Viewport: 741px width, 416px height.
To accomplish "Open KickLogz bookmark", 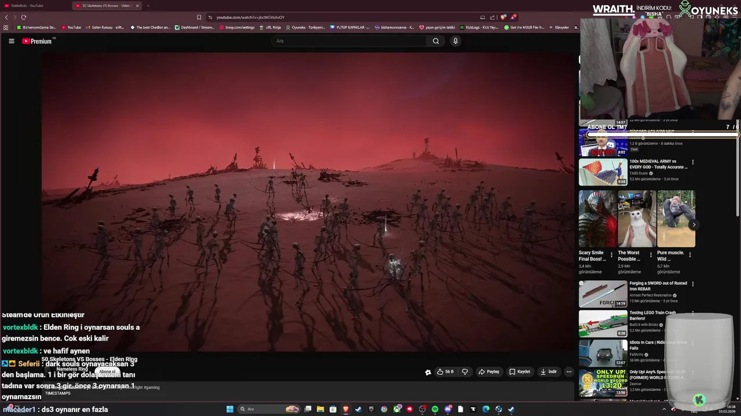I will tap(479, 27).
